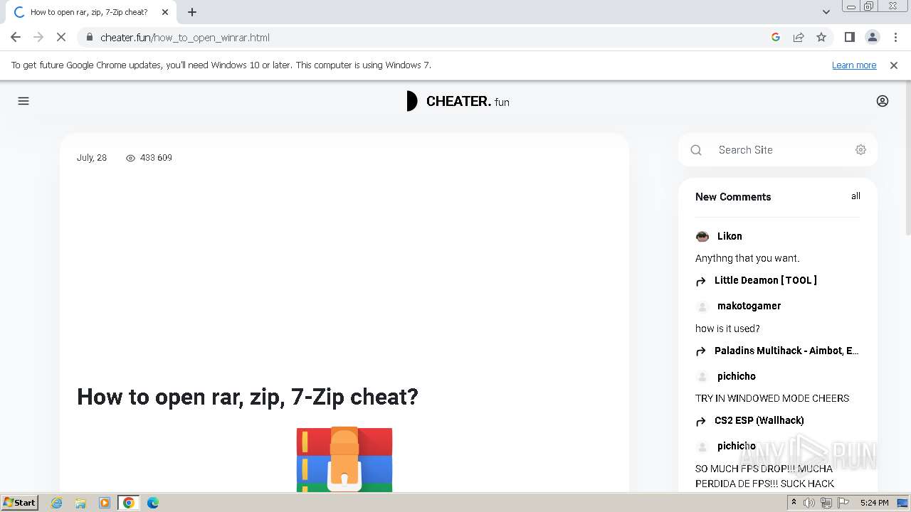Share this page icon
This screenshot has height=512, width=911.
(799, 37)
